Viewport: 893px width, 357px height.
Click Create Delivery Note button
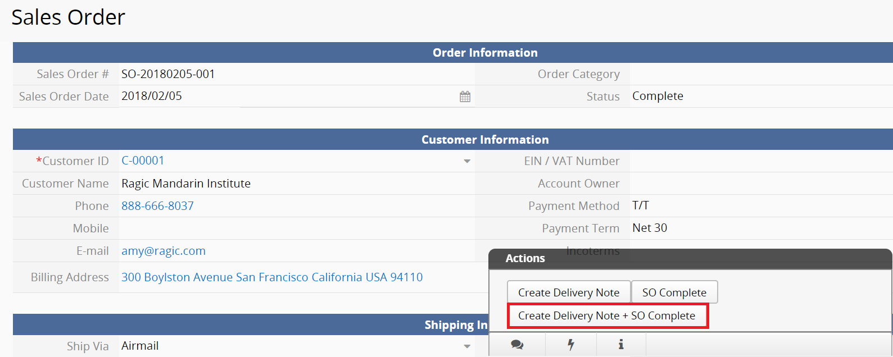pos(569,292)
